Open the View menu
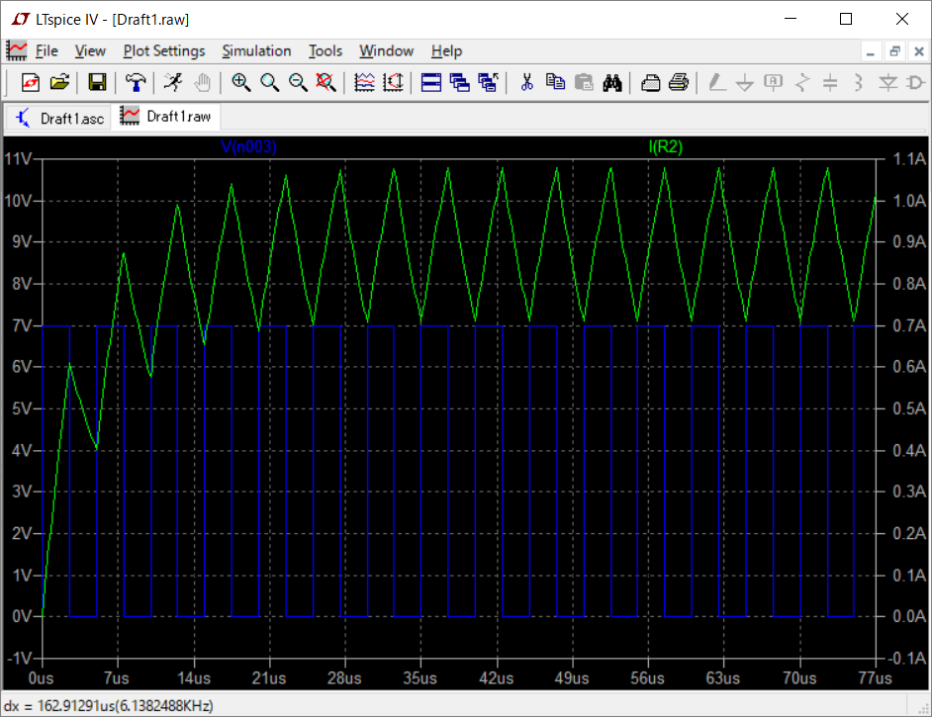Image resolution: width=932 pixels, height=717 pixels. [x=90, y=51]
